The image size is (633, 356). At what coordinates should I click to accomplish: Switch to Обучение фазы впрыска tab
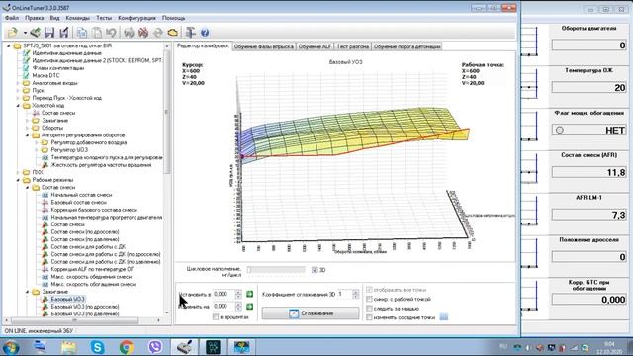[x=264, y=46]
